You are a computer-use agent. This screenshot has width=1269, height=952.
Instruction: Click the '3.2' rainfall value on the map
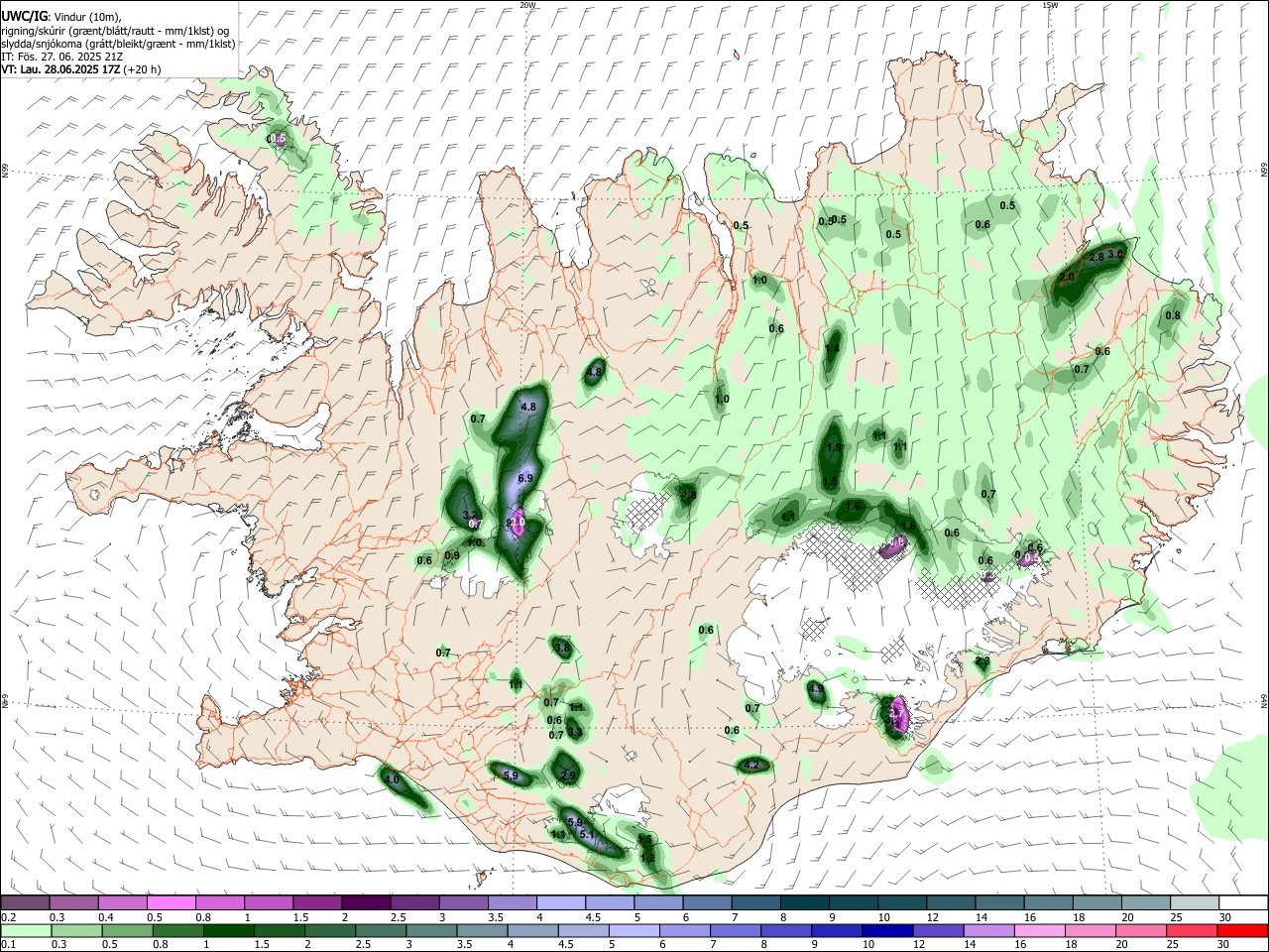[x=471, y=515]
